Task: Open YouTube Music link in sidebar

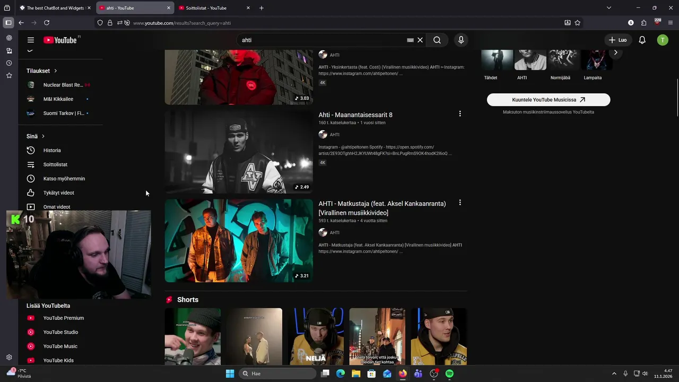Action: pyautogui.click(x=60, y=346)
